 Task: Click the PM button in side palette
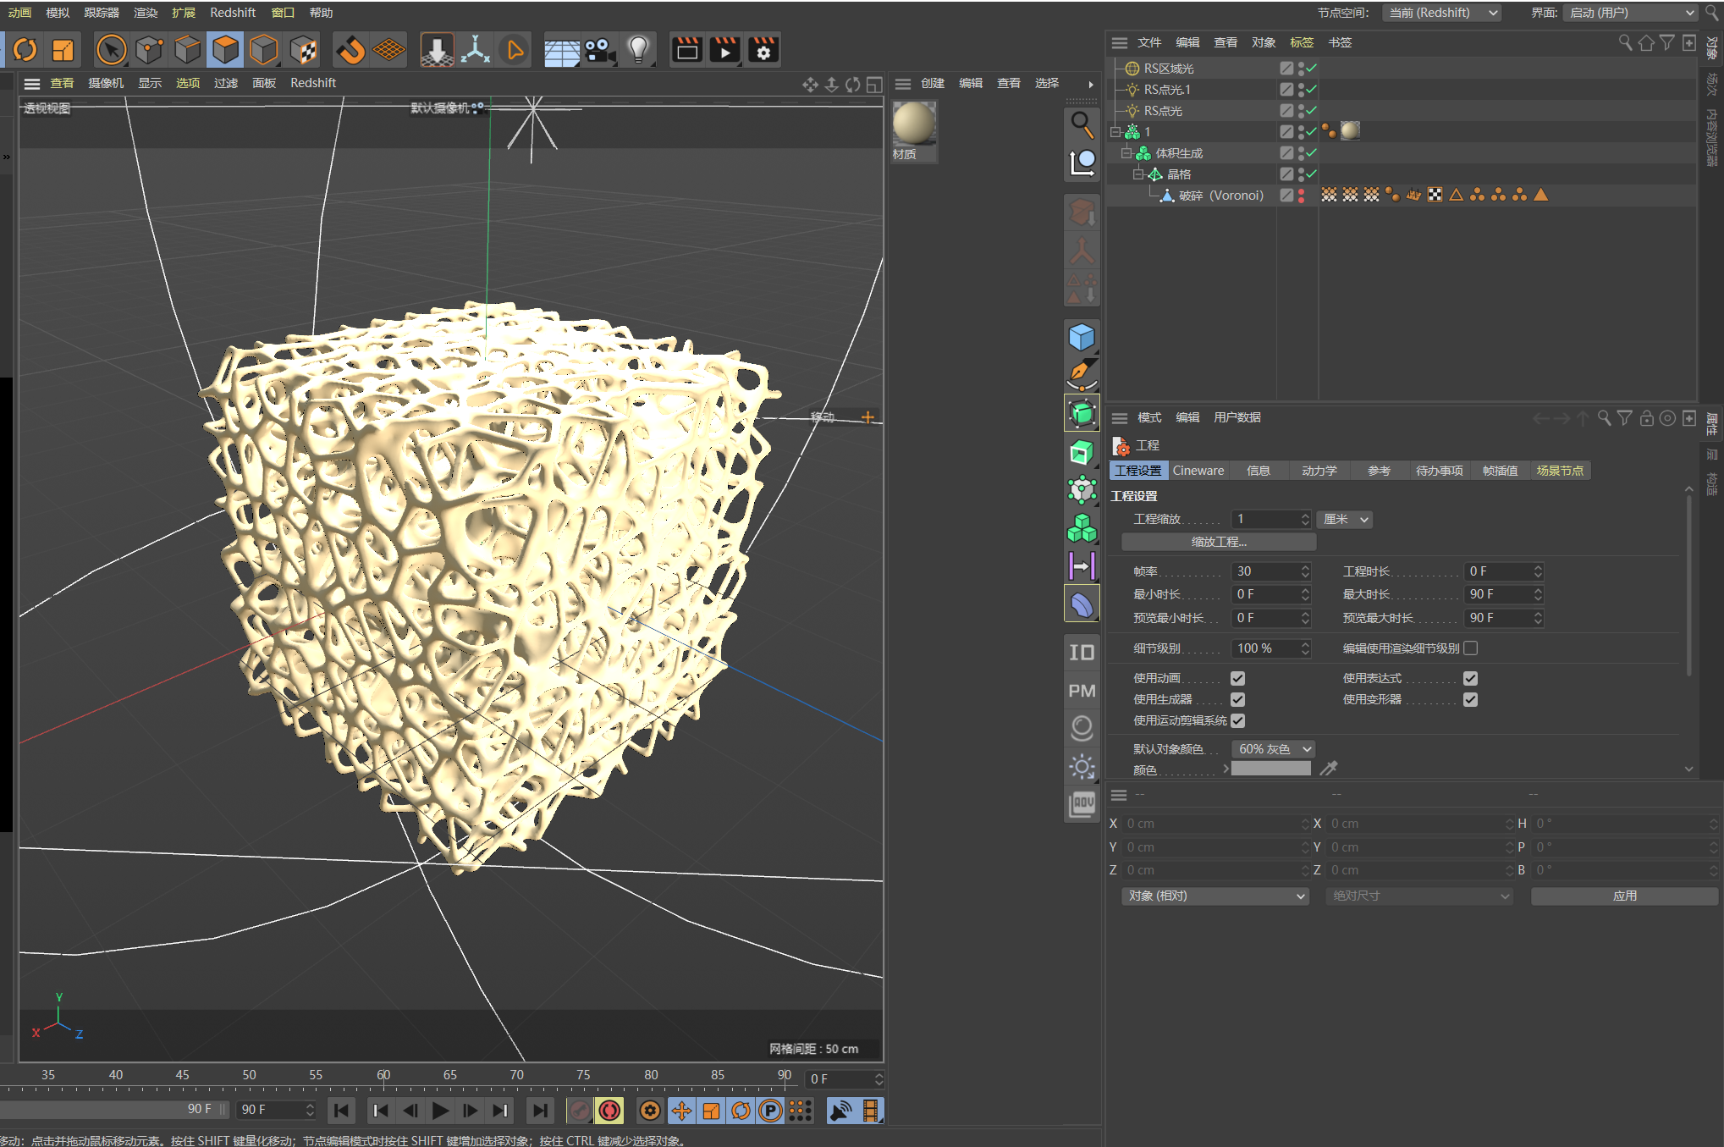(1082, 691)
